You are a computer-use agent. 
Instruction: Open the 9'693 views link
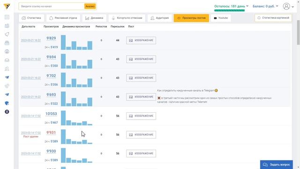51,95
